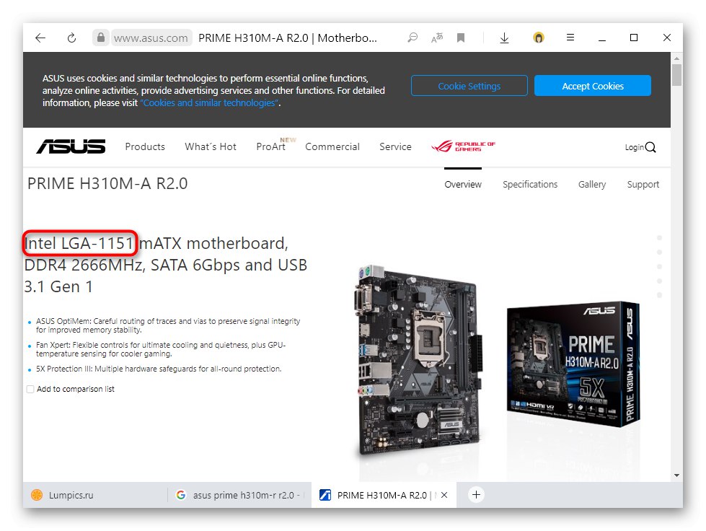Click the page scrollbar down arrow
Viewport: 706px width, 531px height.
pyautogui.click(x=676, y=475)
